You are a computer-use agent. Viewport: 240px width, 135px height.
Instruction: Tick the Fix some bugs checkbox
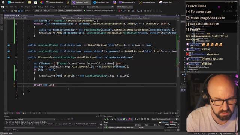188,12
